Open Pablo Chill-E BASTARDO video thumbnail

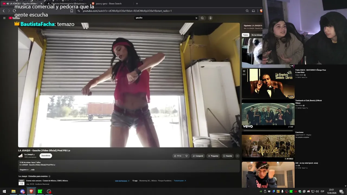[268, 83]
